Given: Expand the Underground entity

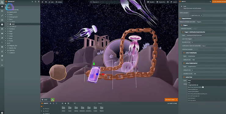Looking at the screenshot, I should [x=5, y=17].
